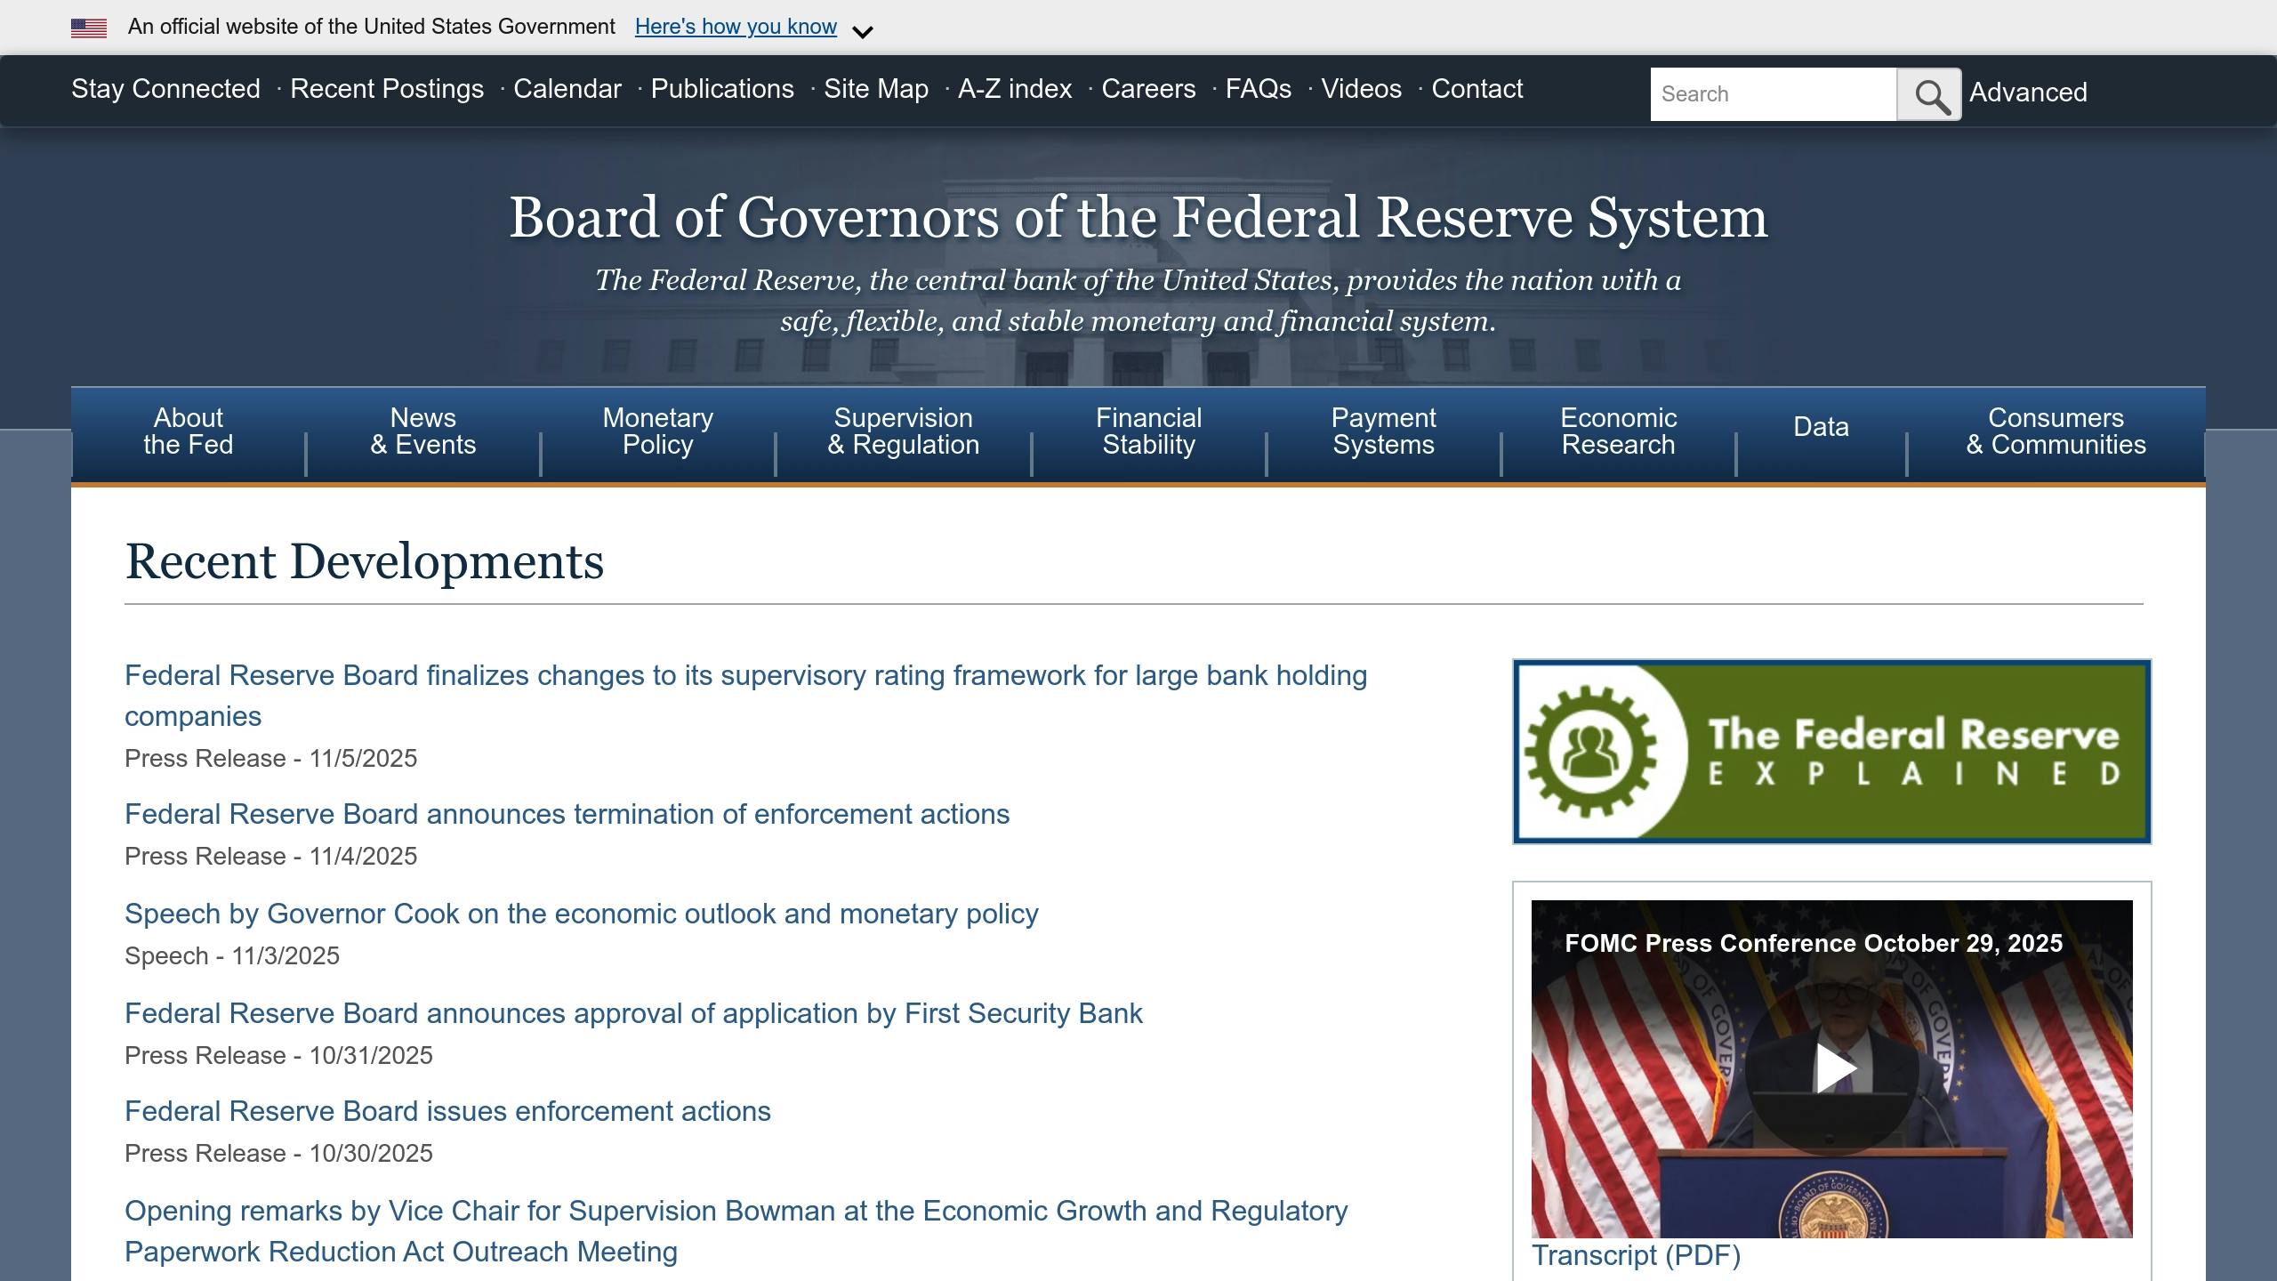Select Consumers & Communities navigation item
The width and height of the screenshot is (2277, 1281).
click(x=2056, y=431)
